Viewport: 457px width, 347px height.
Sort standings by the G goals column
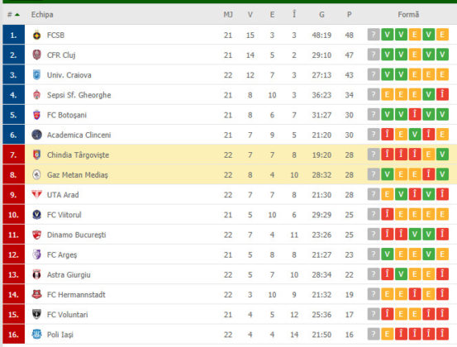click(321, 15)
